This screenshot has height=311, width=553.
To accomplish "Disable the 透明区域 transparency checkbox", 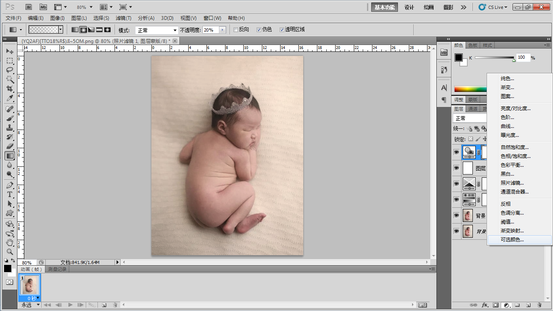I will (x=282, y=30).
